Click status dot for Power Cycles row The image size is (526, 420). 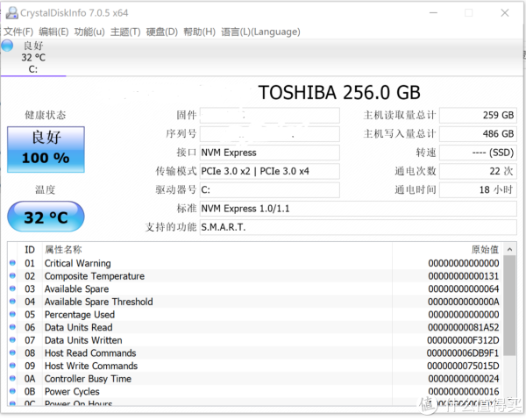click(x=12, y=391)
